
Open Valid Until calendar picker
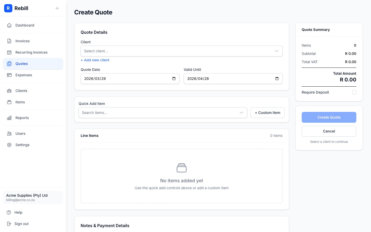click(277, 79)
